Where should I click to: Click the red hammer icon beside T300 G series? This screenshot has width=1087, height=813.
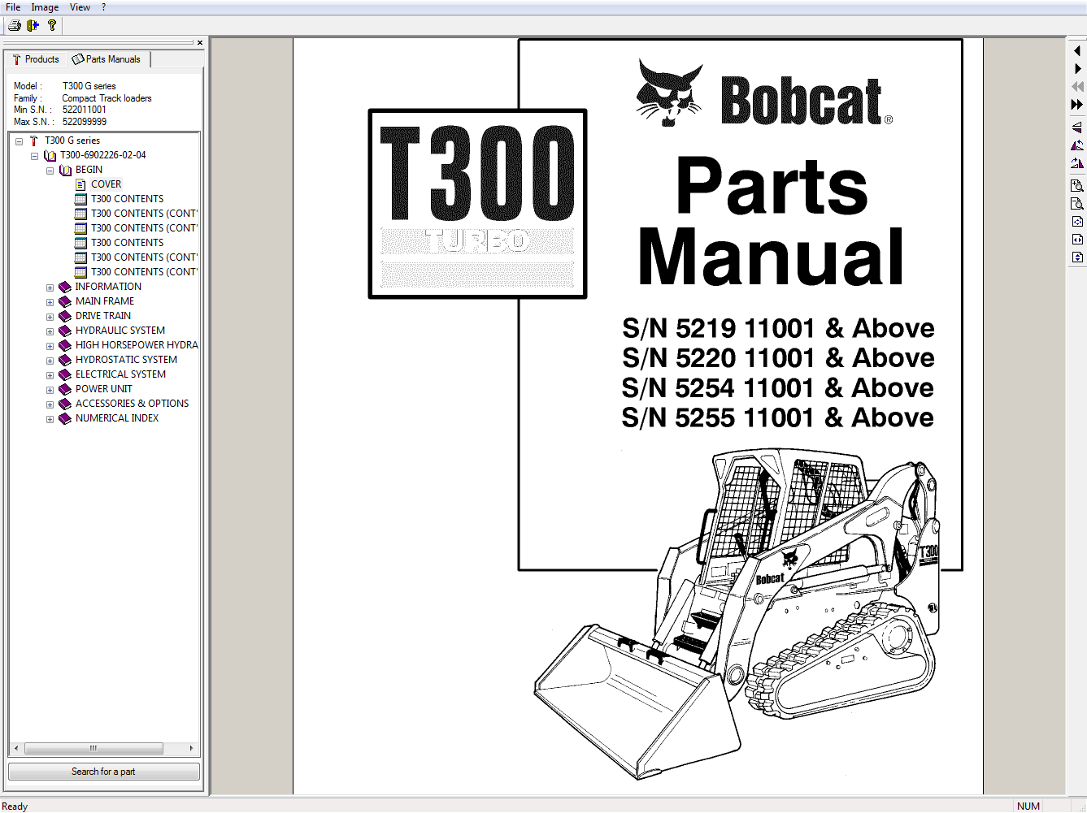(x=34, y=141)
